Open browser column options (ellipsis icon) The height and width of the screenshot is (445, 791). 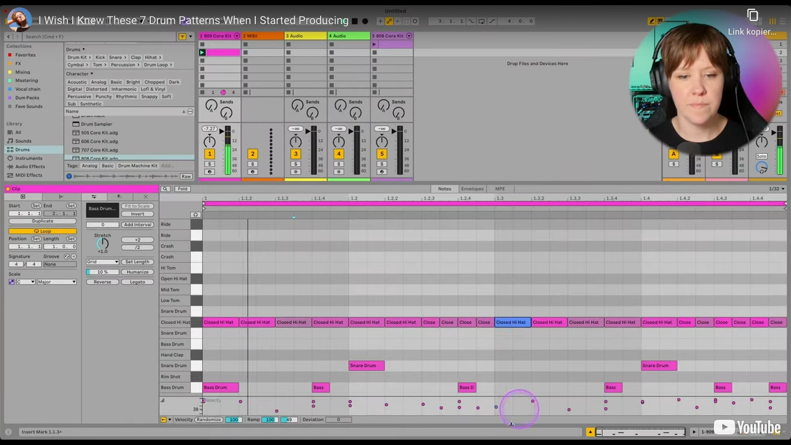[190, 111]
